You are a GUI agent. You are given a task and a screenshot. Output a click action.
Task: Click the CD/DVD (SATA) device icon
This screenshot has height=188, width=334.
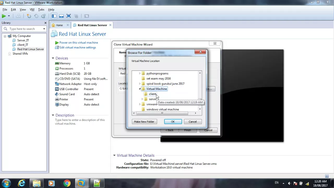[x=57, y=79]
